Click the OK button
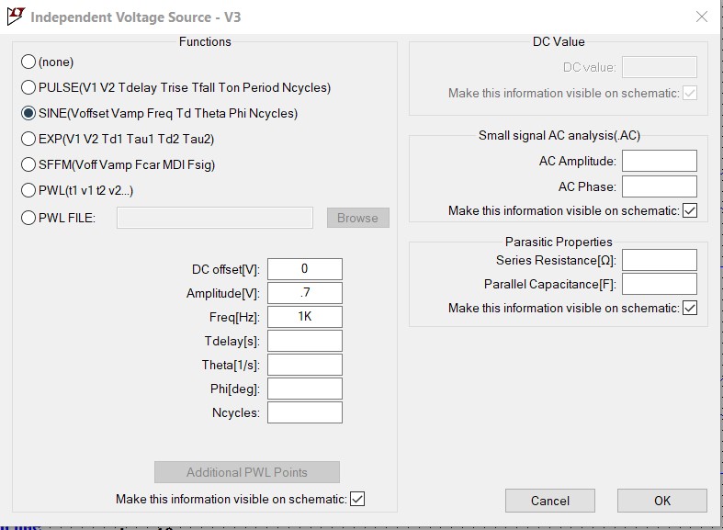Image resolution: width=723 pixels, height=530 pixels. pos(662,501)
